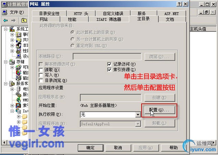Select the System Tools tree icon
The image size is (218, 155).
point(12,29)
